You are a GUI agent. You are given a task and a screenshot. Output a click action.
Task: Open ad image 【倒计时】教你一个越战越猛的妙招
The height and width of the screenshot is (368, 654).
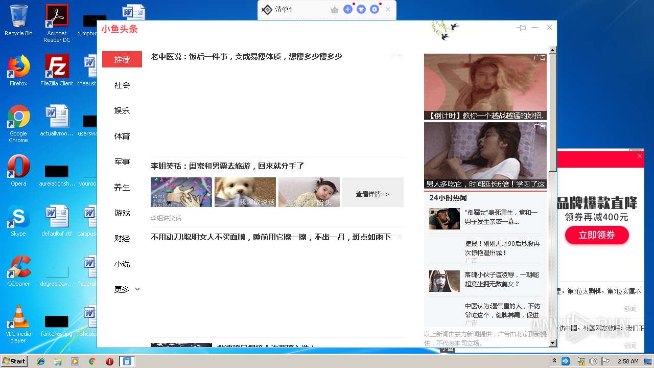(485, 87)
